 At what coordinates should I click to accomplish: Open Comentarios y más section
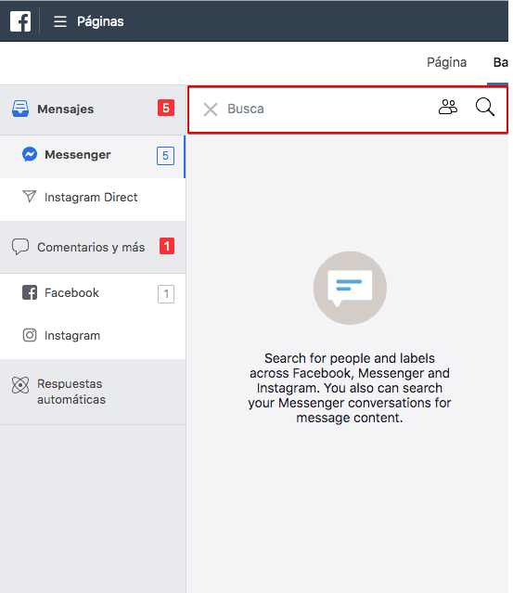pyautogui.click(x=93, y=247)
